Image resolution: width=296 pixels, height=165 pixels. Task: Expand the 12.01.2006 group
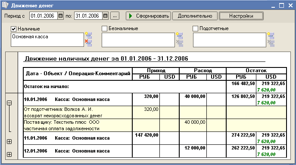9,154
